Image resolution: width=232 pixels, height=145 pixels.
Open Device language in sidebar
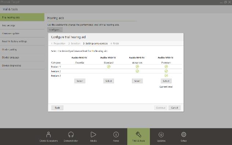pyautogui.click(x=22, y=57)
